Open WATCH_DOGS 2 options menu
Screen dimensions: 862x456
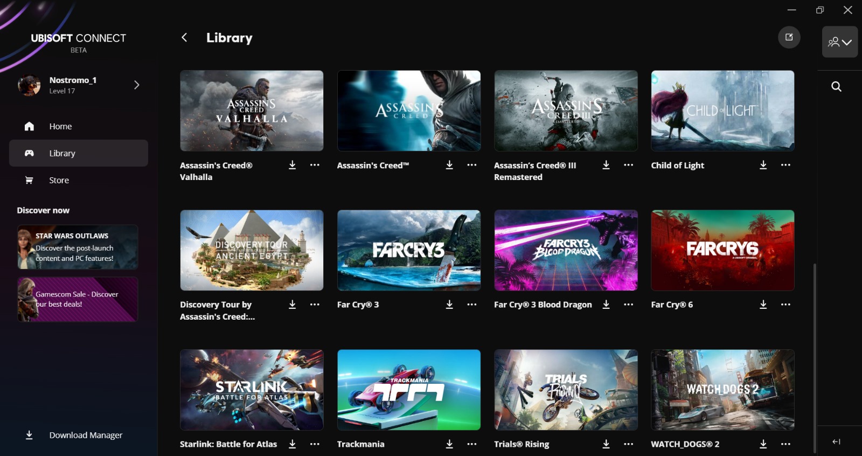786,444
